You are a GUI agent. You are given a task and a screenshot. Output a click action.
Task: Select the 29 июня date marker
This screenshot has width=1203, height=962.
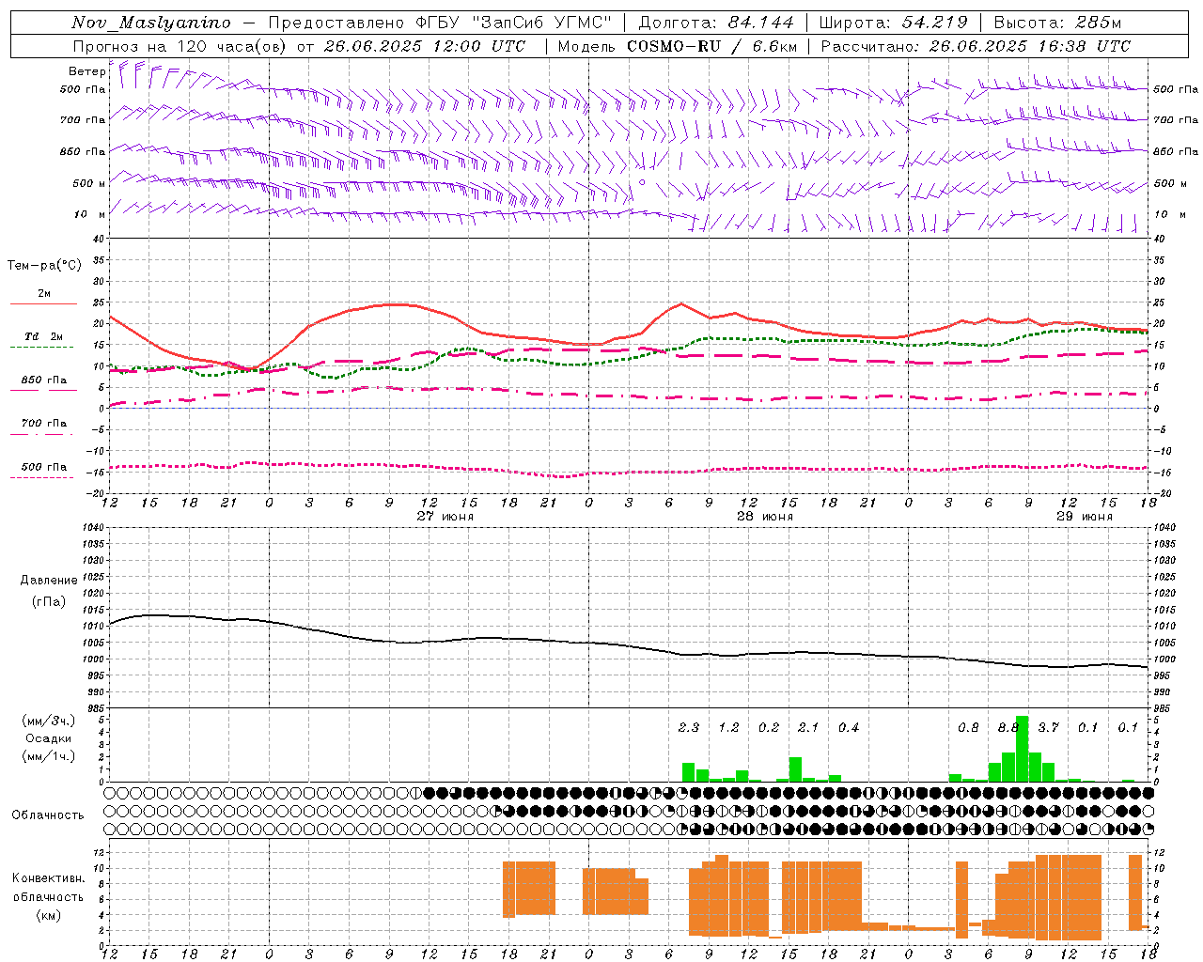1084,516
